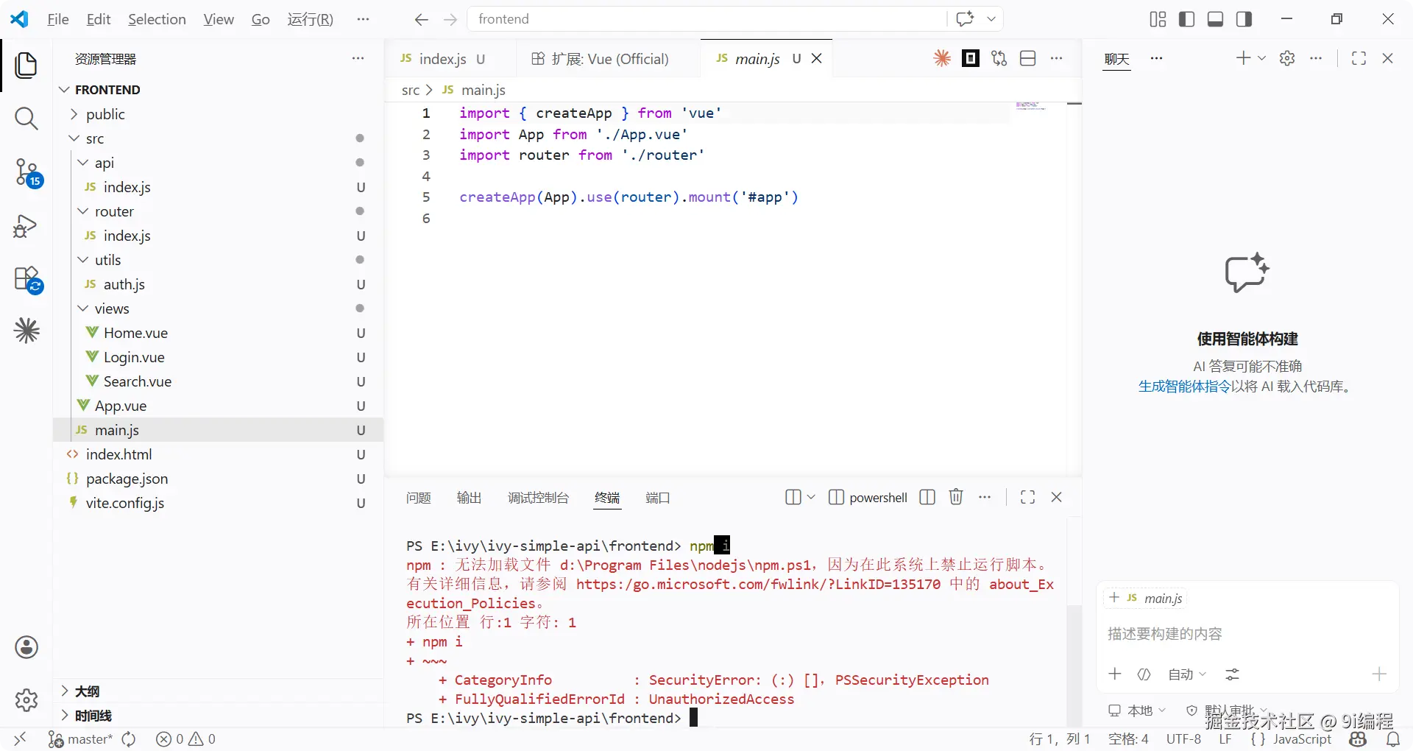Open vite.config.js in the explorer
Screen dimensions: 1413x751
coord(218,503)
